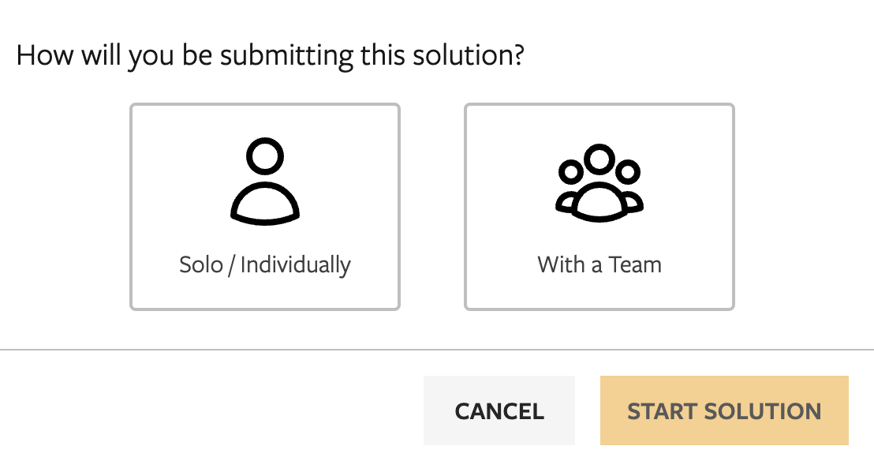Select the With a Team option card
The height and width of the screenshot is (461, 874).
click(599, 207)
